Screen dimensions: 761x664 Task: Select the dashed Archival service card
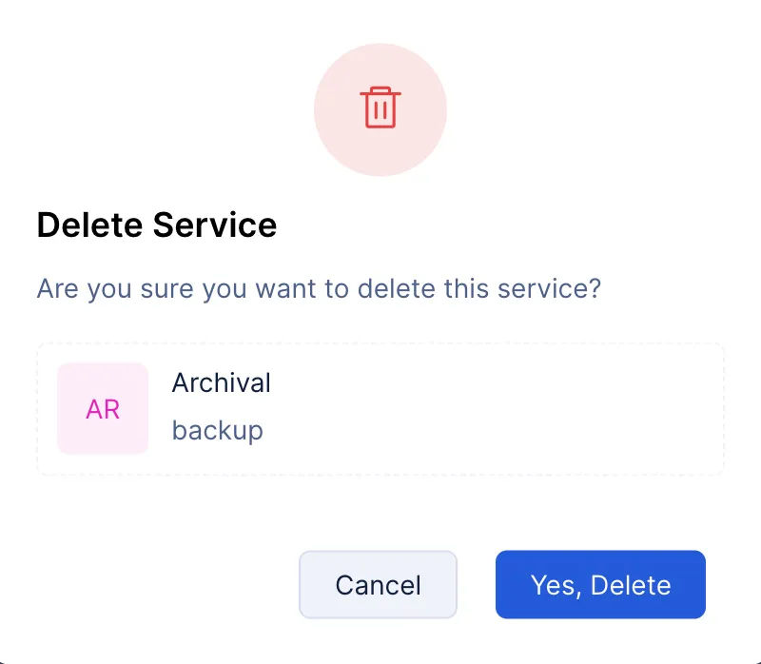click(380, 409)
